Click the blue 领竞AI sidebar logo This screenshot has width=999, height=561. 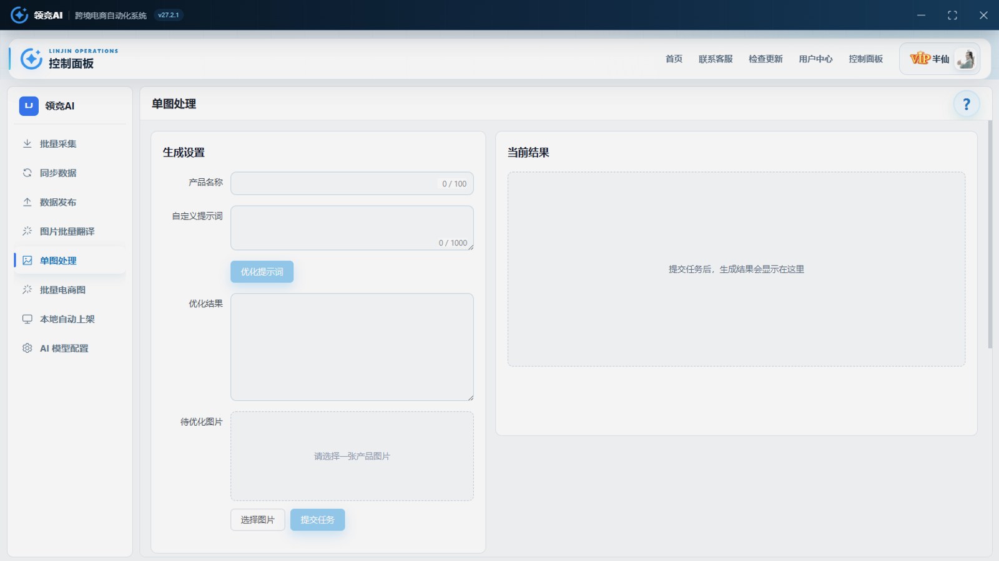point(29,106)
